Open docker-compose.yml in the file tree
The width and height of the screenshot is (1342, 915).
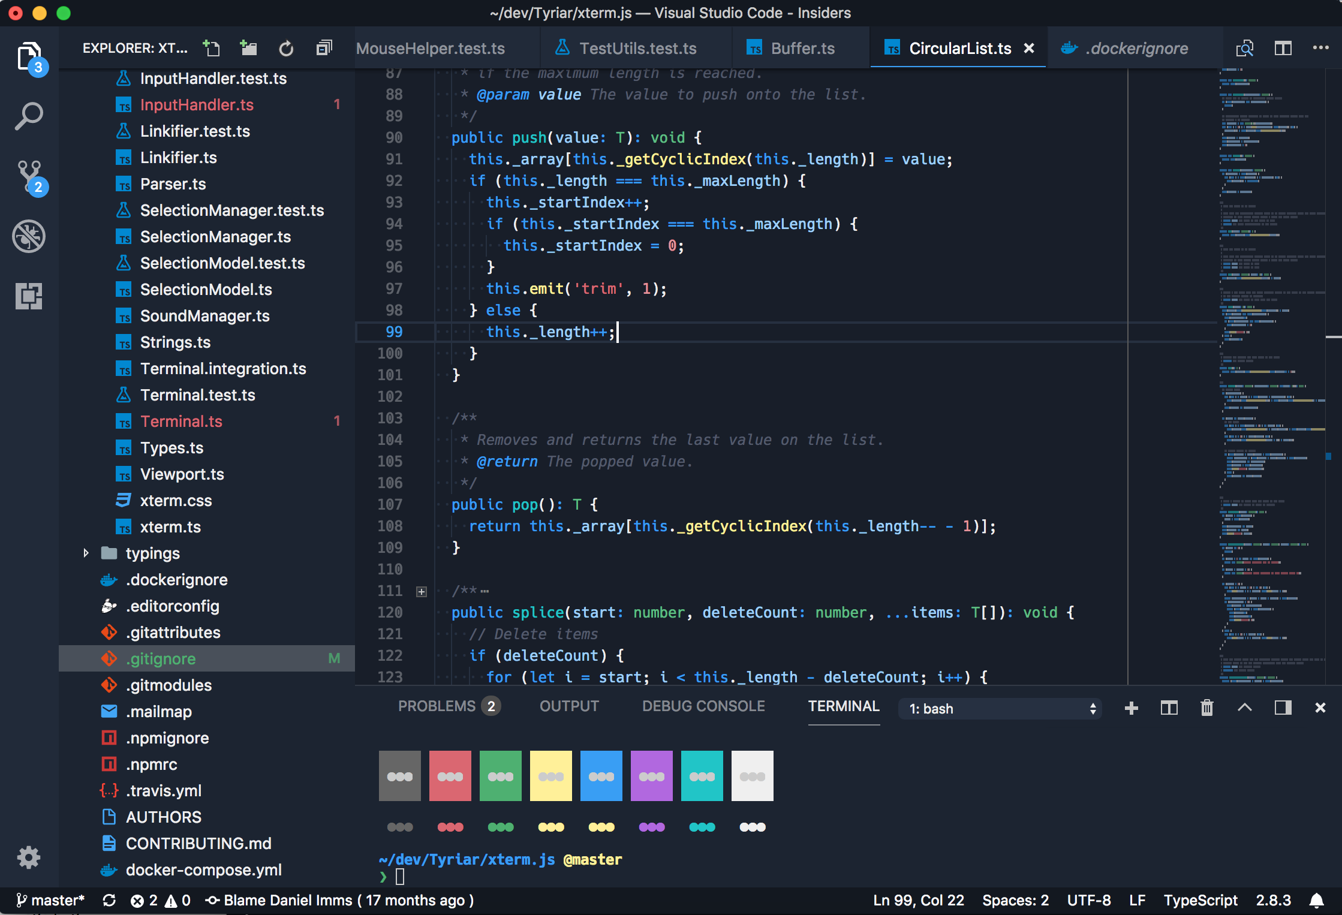(x=207, y=869)
